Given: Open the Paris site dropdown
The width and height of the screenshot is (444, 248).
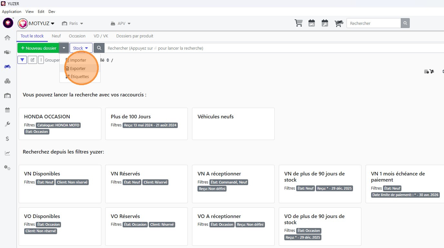Looking at the screenshot, I should click(73, 24).
